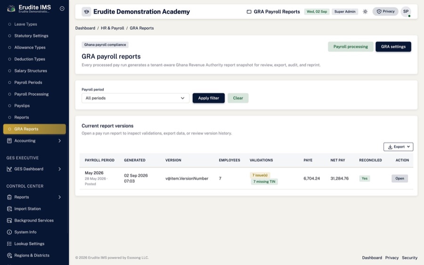Go to Dashboard breadcrumb link
The height and width of the screenshot is (265, 424).
tap(85, 28)
